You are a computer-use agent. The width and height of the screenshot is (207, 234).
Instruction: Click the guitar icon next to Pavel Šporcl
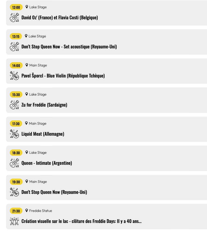pyautogui.click(x=14, y=76)
